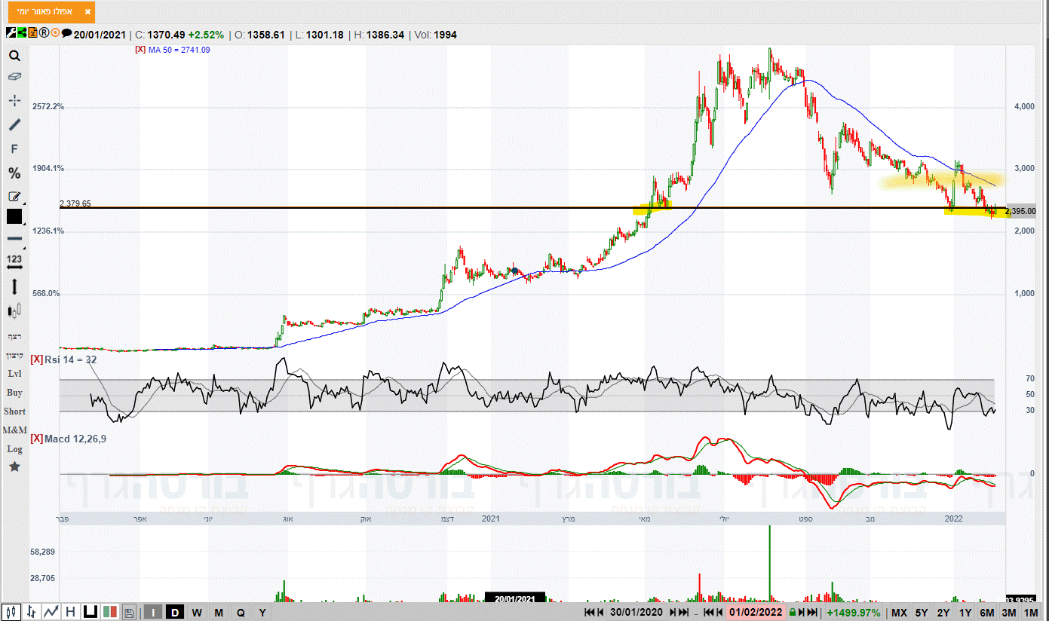This screenshot has height=621, width=1049.
Task: Select daily D interval
Action: tap(175, 612)
